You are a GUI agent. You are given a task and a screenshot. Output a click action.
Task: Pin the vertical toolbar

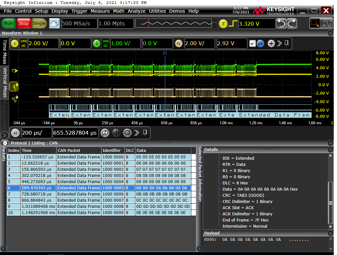click(x=286, y=43)
